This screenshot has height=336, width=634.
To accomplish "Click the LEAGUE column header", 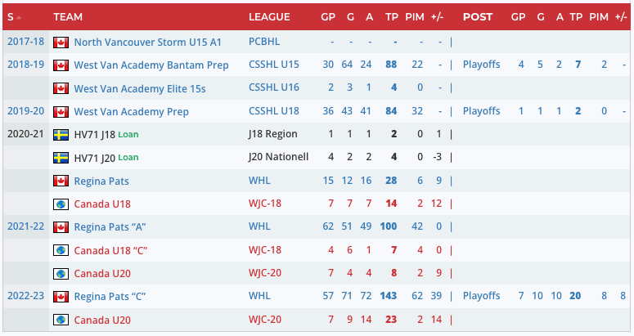I will (x=269, y=16).
